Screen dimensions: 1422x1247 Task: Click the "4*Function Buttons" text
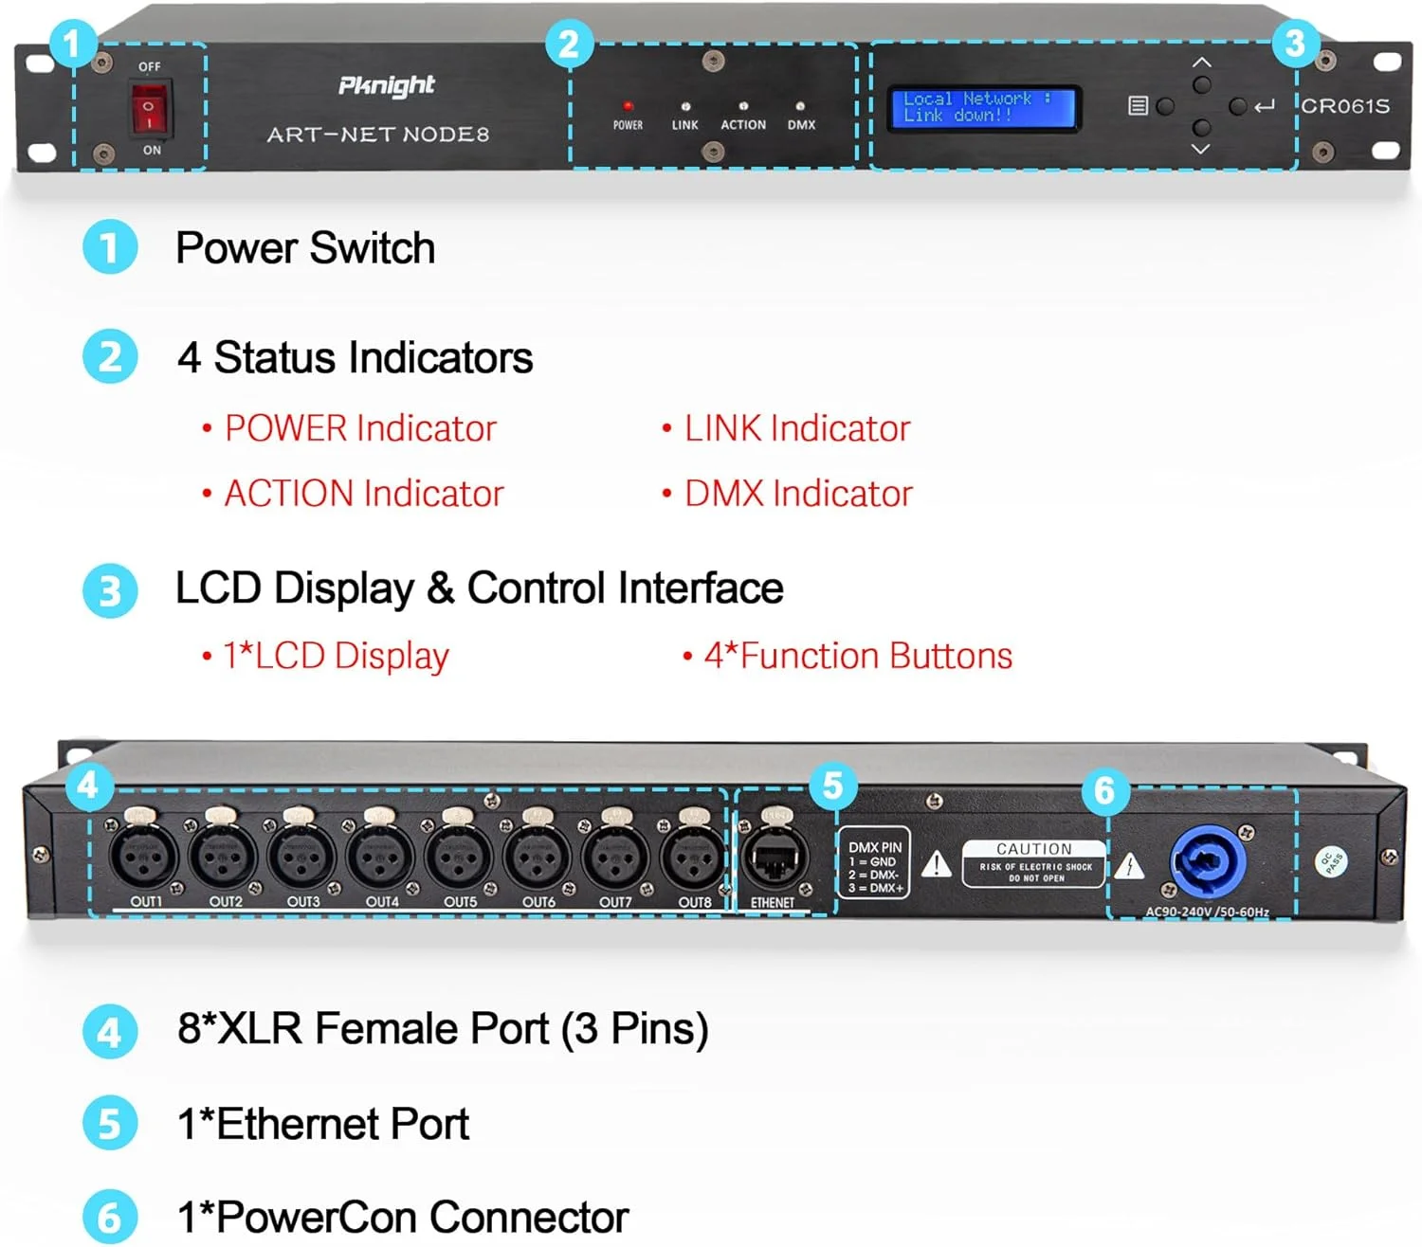click(x=857, y=657)
